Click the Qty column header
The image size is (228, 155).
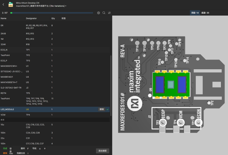click(53, 18)
